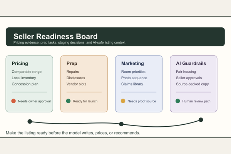Click the subtitle starting with Pricing evidence
Screen dimensions: 231x154
[x=69, y=43]
